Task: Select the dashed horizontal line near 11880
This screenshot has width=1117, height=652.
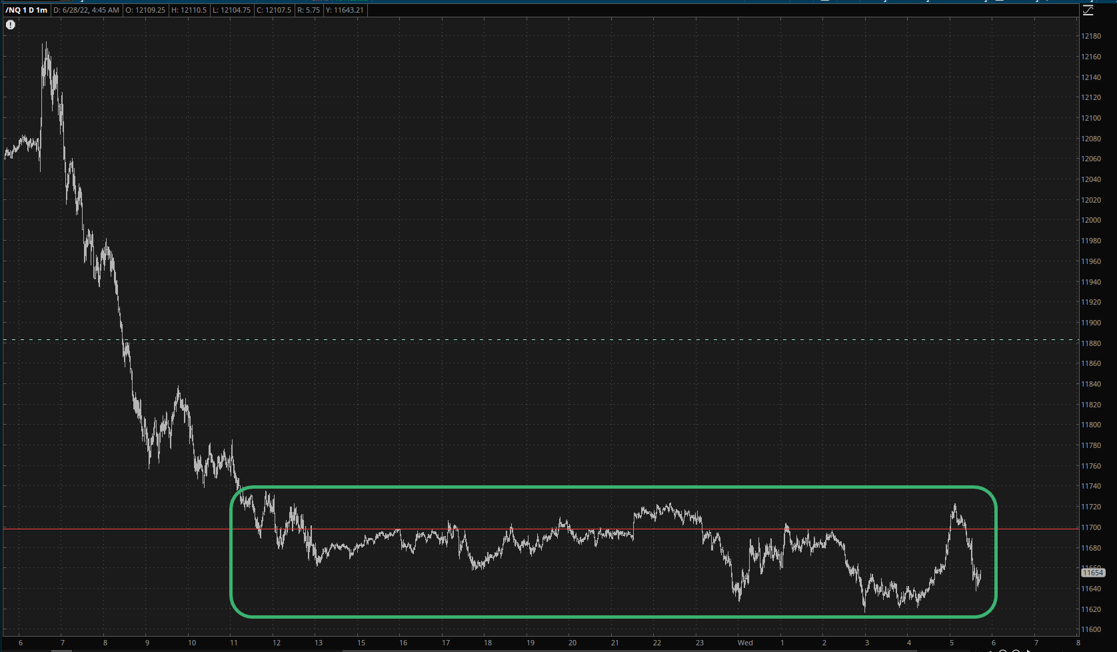Action: coord(533,340)
